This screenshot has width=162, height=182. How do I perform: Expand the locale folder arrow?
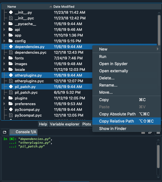pos(4,69)
